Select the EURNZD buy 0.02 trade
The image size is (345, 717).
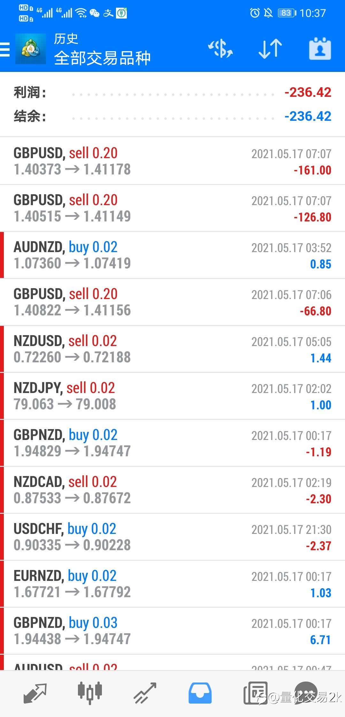[x=172, y=584]
